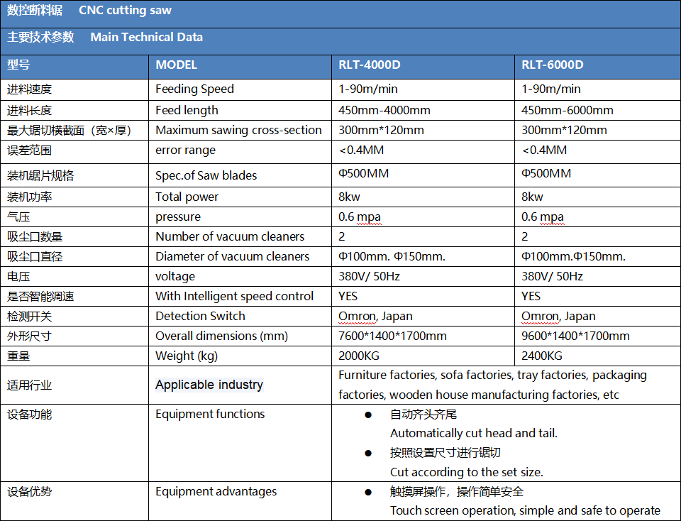The height and width of the screenshot is (521, 681).
Task: Click highlighted 'Applicable industry' text
Action: pos(209,385)
